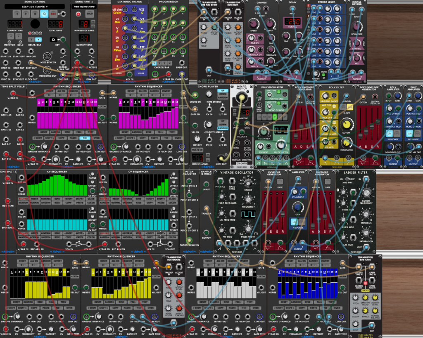Click PASTE in the blue Rhythm Sequencer

click(x=314, y=308)
